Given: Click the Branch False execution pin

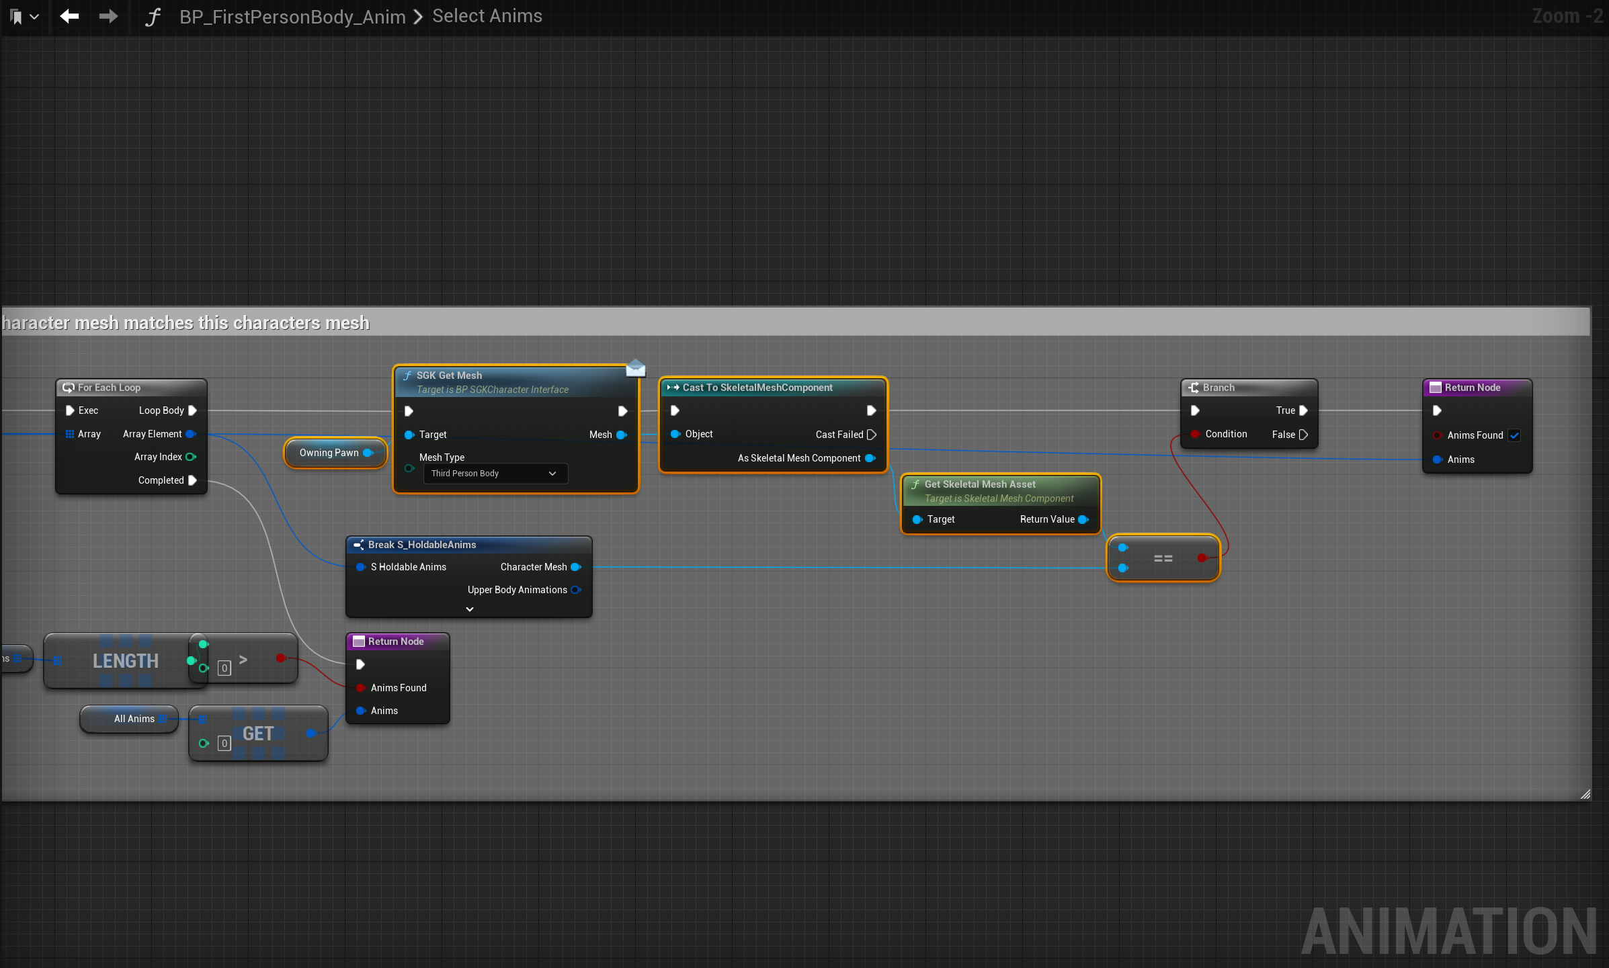Looking at the screenshot, I should click(1303, 435).
